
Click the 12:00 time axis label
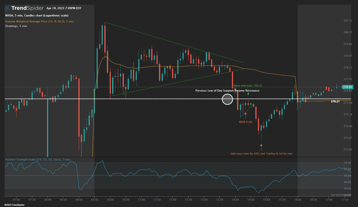click(173, 200)
